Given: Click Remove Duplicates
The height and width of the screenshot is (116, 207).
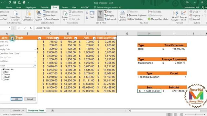Looking at the screenshot, I should pyautogui.click(x=137, y=15).
